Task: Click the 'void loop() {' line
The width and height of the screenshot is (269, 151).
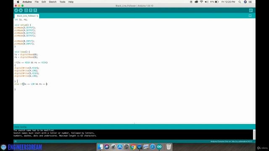Action: [22, 52]
